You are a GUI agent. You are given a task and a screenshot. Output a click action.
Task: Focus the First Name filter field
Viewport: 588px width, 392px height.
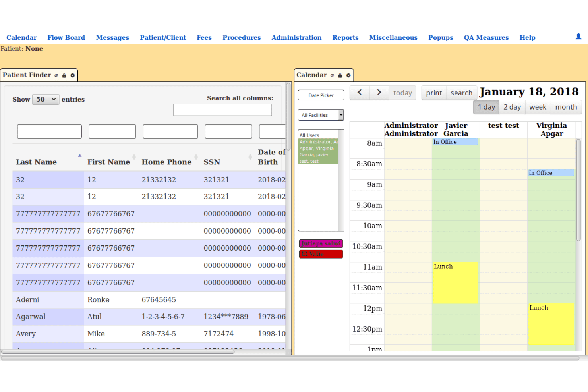point(112,131)
